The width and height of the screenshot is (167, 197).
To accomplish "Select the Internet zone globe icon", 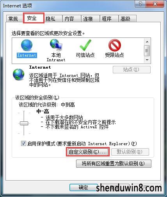I will point(27,45).
